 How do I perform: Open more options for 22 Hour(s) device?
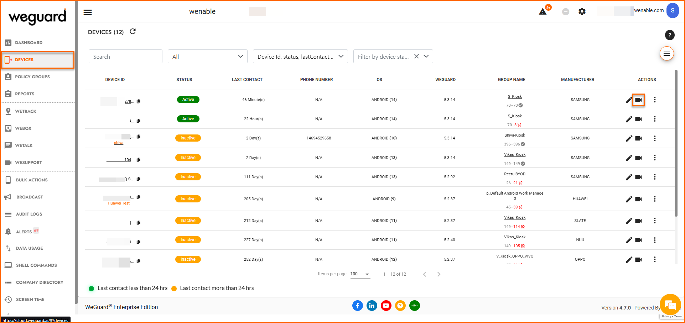click(655, 119)
